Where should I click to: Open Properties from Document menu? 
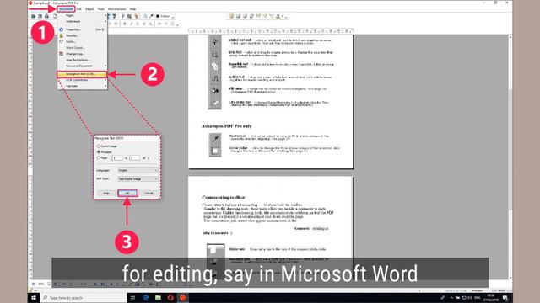82,29
